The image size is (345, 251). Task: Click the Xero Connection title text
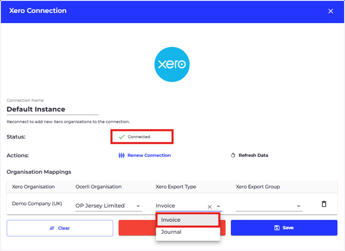38,11
